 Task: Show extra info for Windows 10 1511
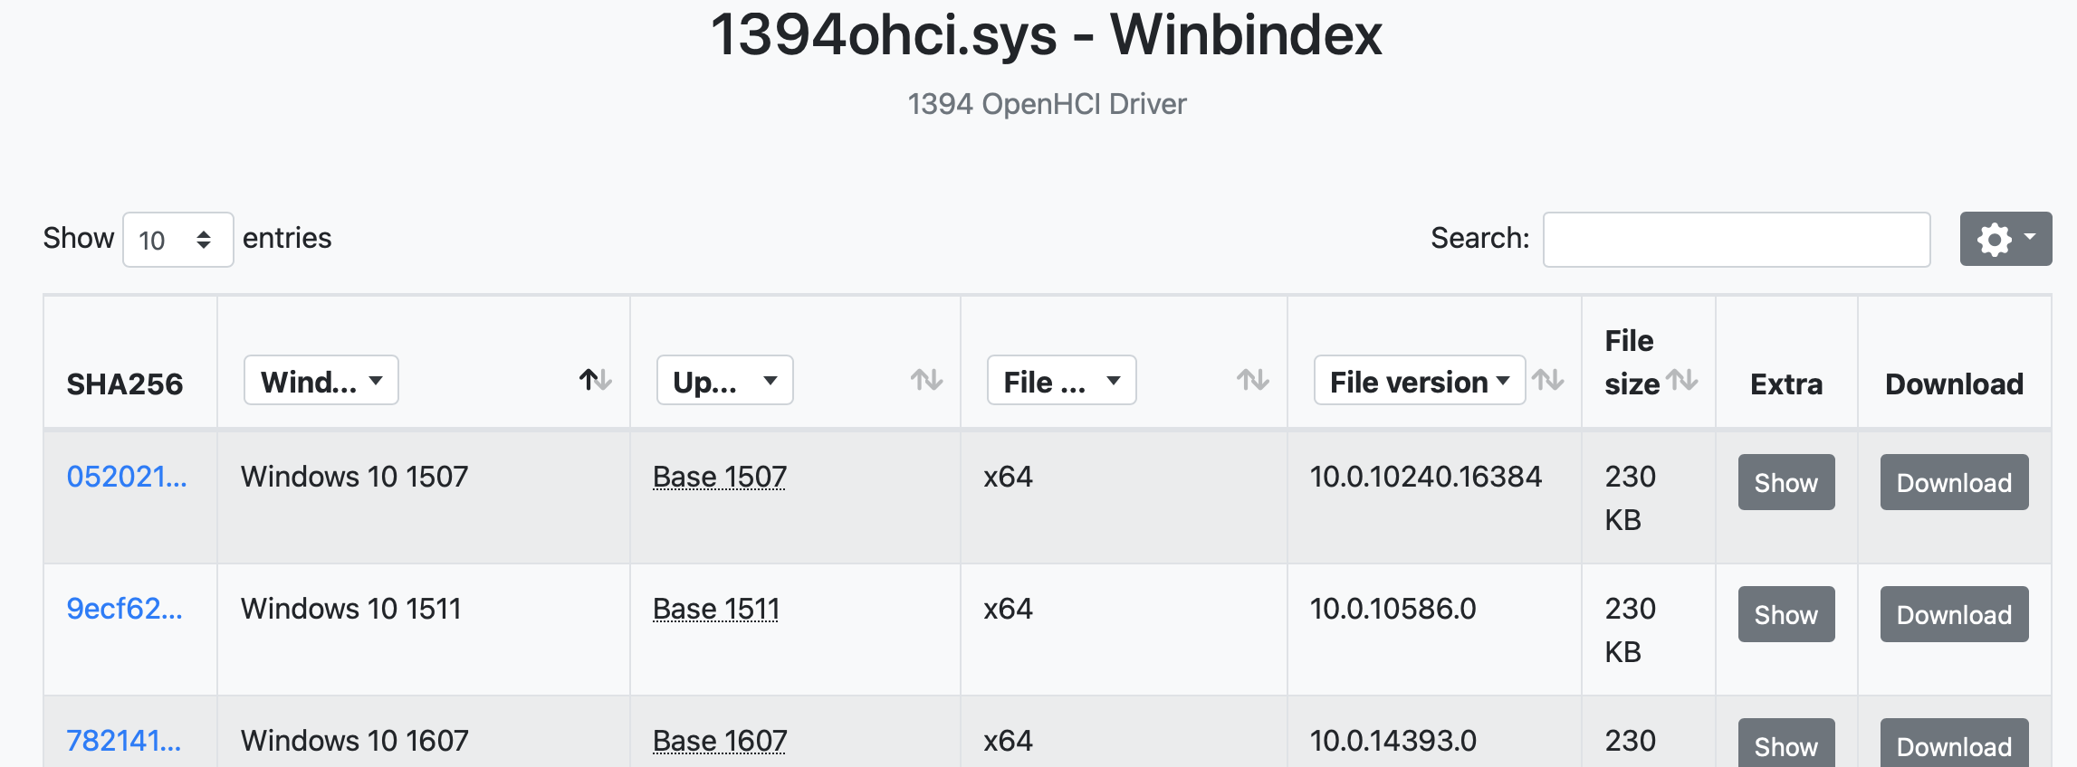click(1786, 614)
